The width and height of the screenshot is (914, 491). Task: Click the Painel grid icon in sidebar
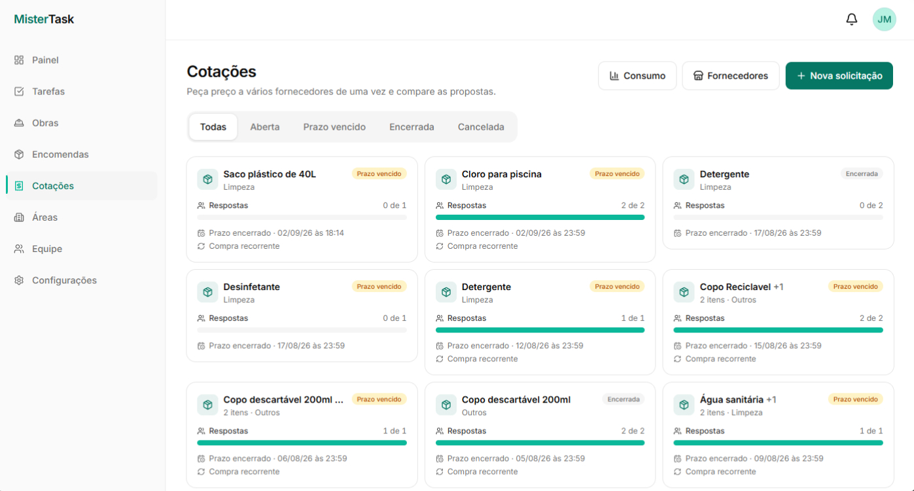coord(19,60)
